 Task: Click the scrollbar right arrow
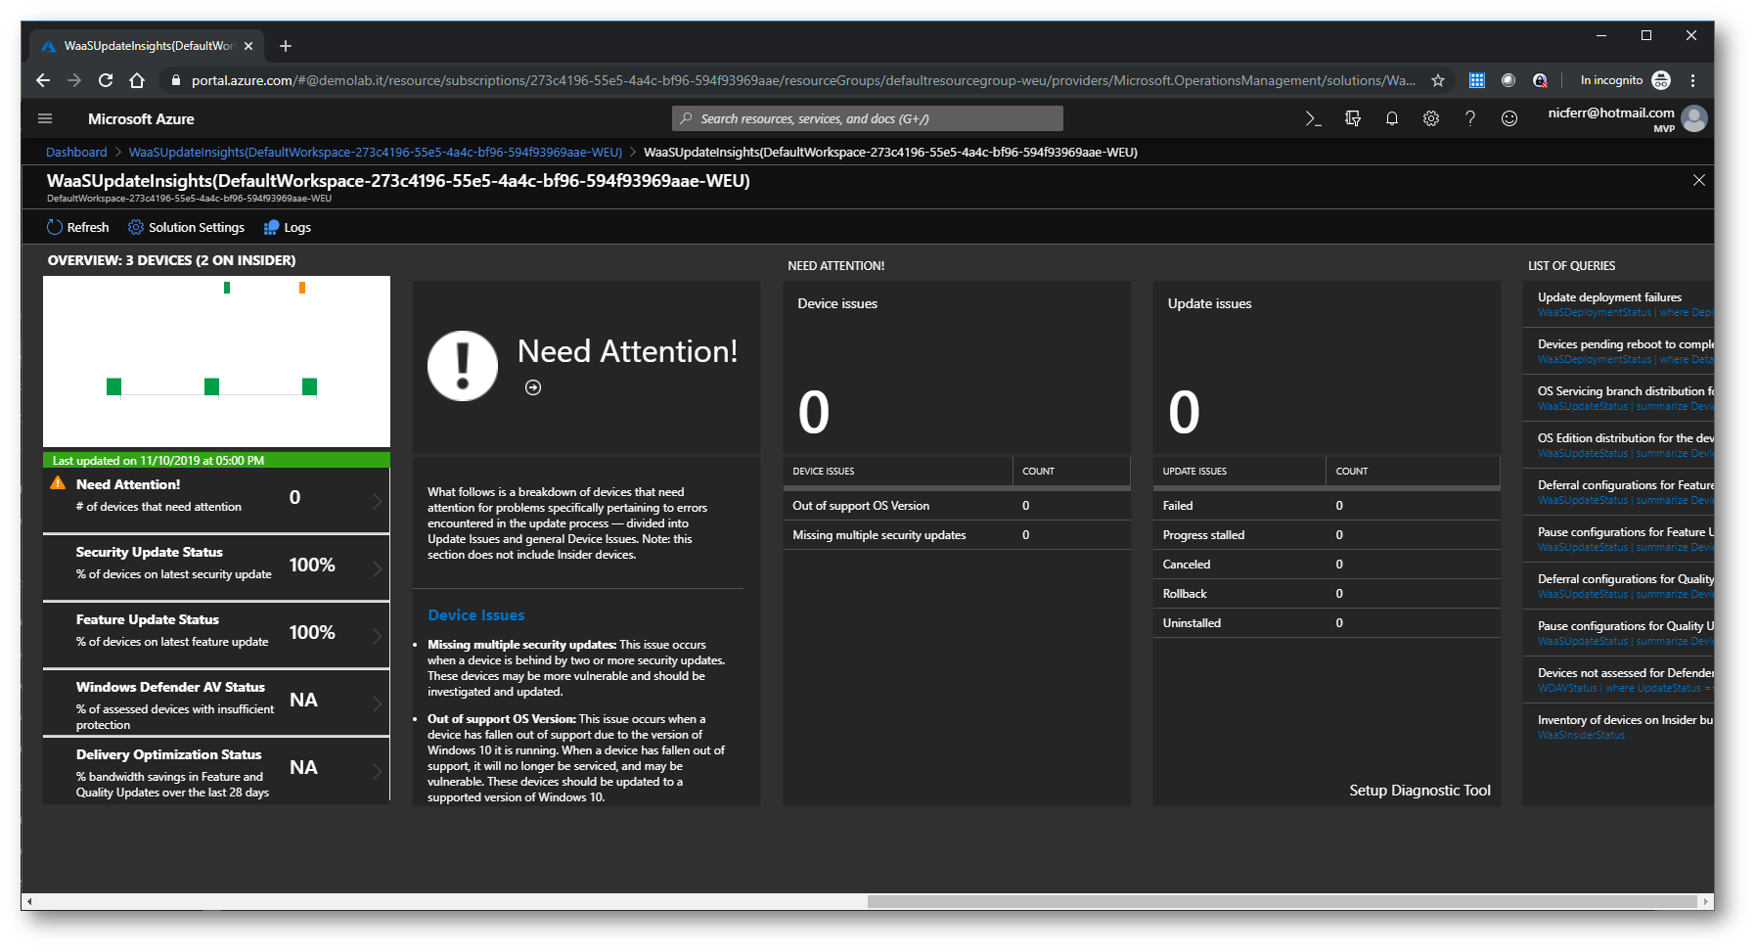(1707, 901)
